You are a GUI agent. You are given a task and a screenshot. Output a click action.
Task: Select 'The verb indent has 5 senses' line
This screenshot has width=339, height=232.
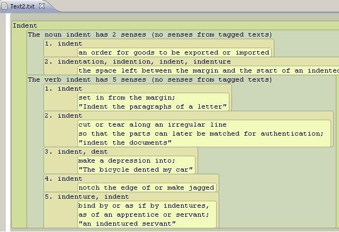pyautogui.click(x=150, y=79)
